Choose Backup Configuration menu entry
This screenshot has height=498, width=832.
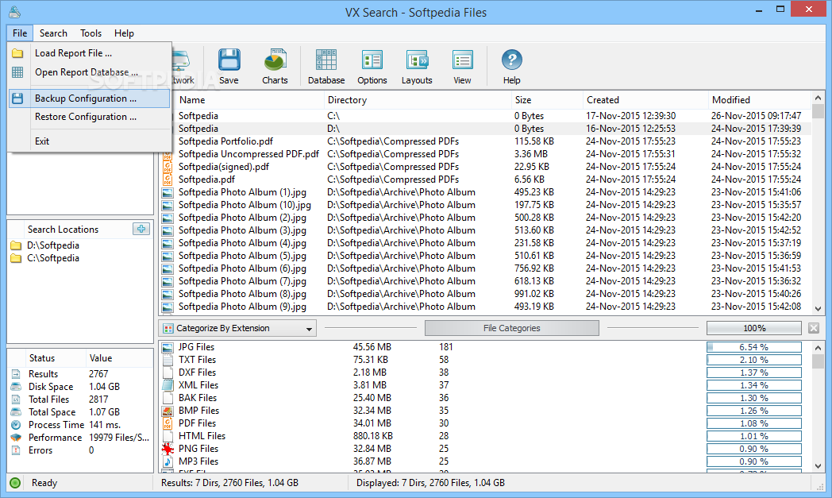pyautogui.click(x=89, y=98)
